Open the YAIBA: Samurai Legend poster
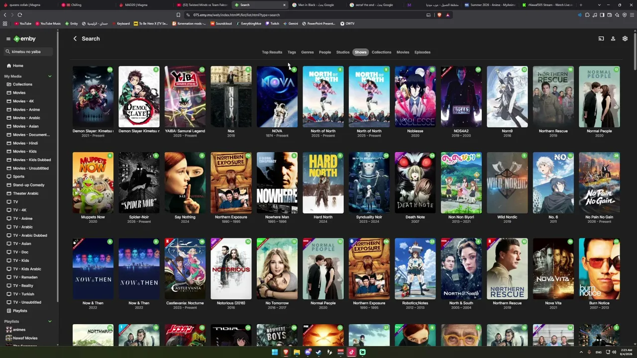 (185, 96)
